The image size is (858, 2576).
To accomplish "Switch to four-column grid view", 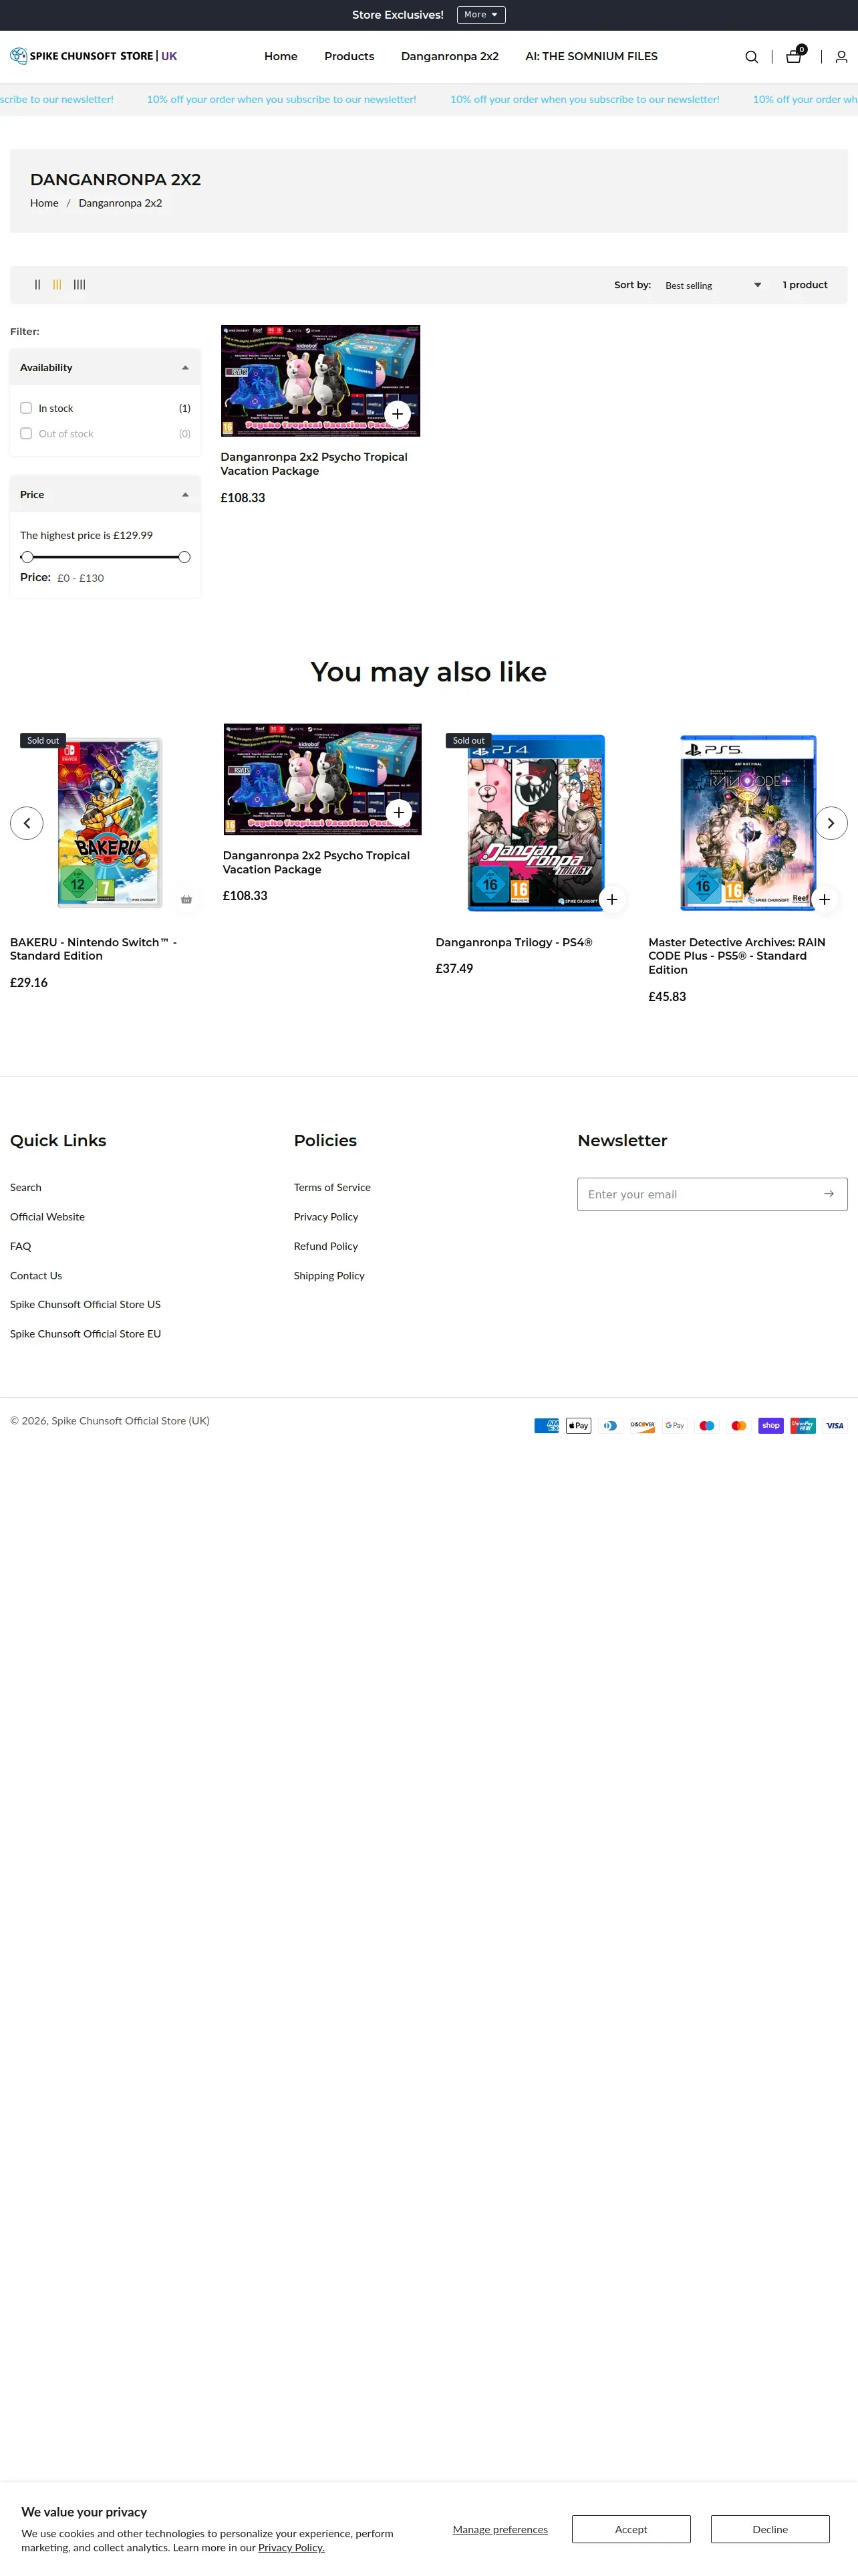I will [x=79, y=285].
